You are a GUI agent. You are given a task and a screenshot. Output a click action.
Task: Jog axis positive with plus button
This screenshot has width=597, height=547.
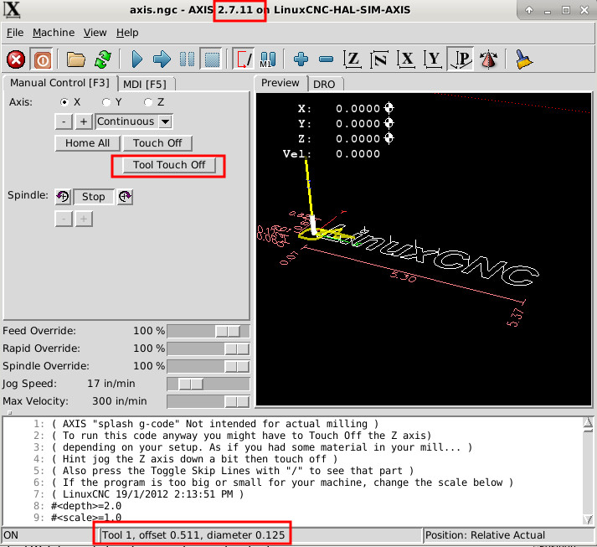tap(84, 121)
